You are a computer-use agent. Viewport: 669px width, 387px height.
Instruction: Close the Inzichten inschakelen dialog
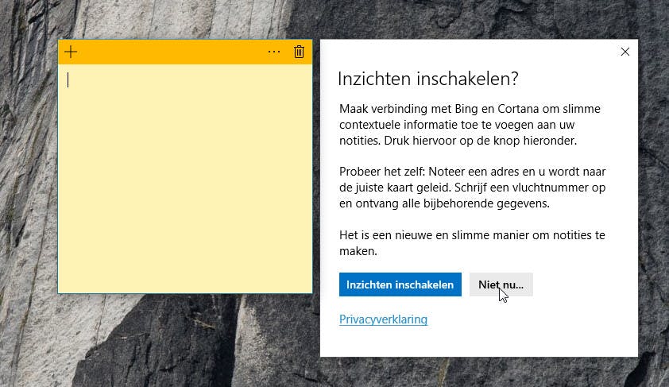coord(625,52)
